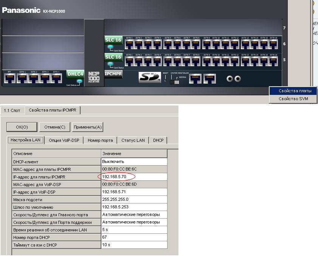Viewport: 318px width, 256px height.
Task: Click second LAN port on IPCMPR card
Action: coord(209,79)
